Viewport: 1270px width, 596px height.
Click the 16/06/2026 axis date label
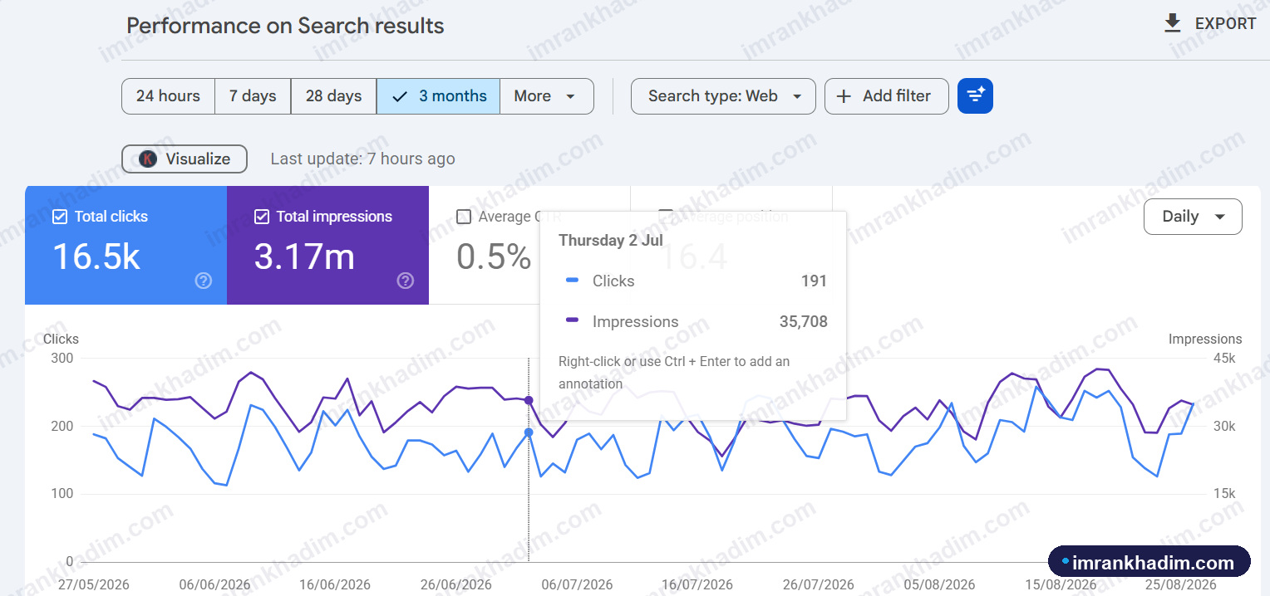click(335, 585)
